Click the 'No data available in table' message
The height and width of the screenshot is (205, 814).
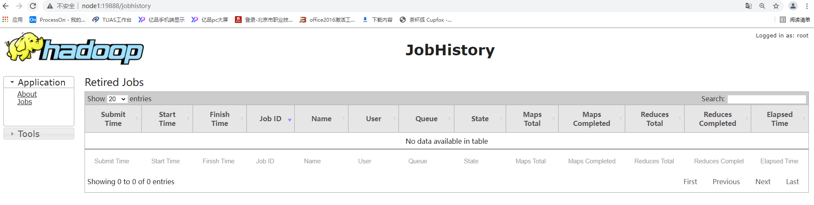(x=447, y=141)
